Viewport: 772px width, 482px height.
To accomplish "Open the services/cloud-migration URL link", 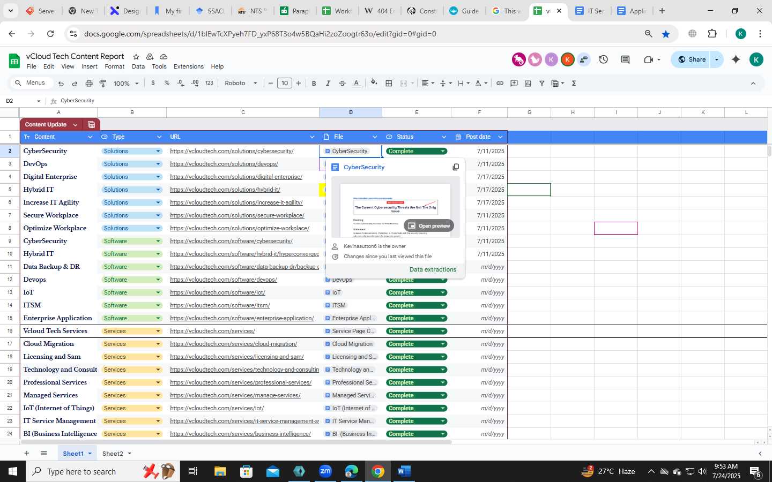I will click(234, 344).
